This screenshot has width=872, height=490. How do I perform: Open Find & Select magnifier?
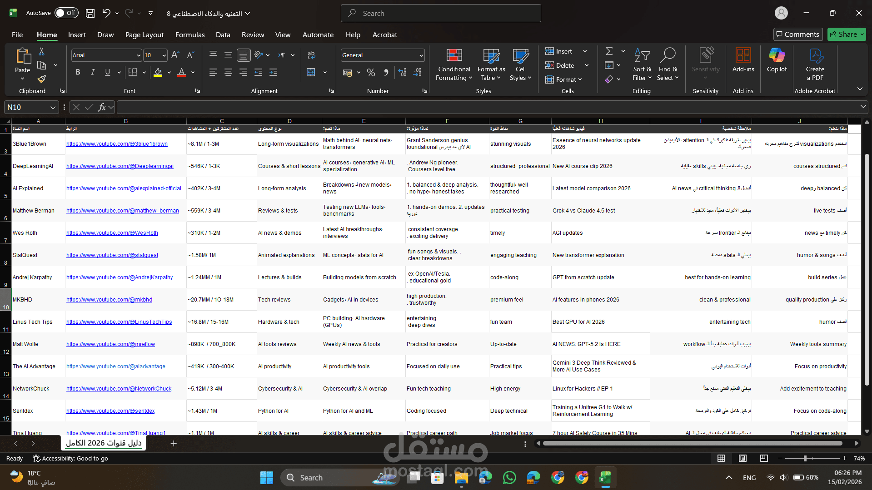coord(668,64)
